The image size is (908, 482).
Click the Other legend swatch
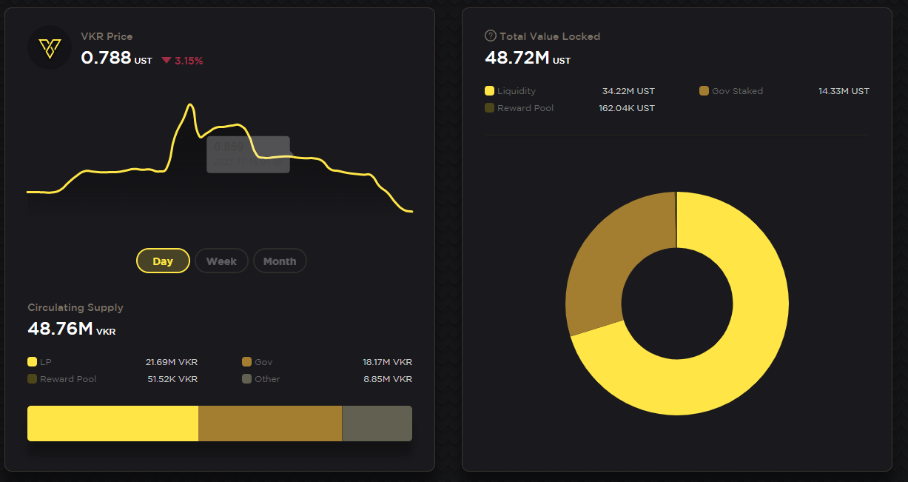click(246, 379)
